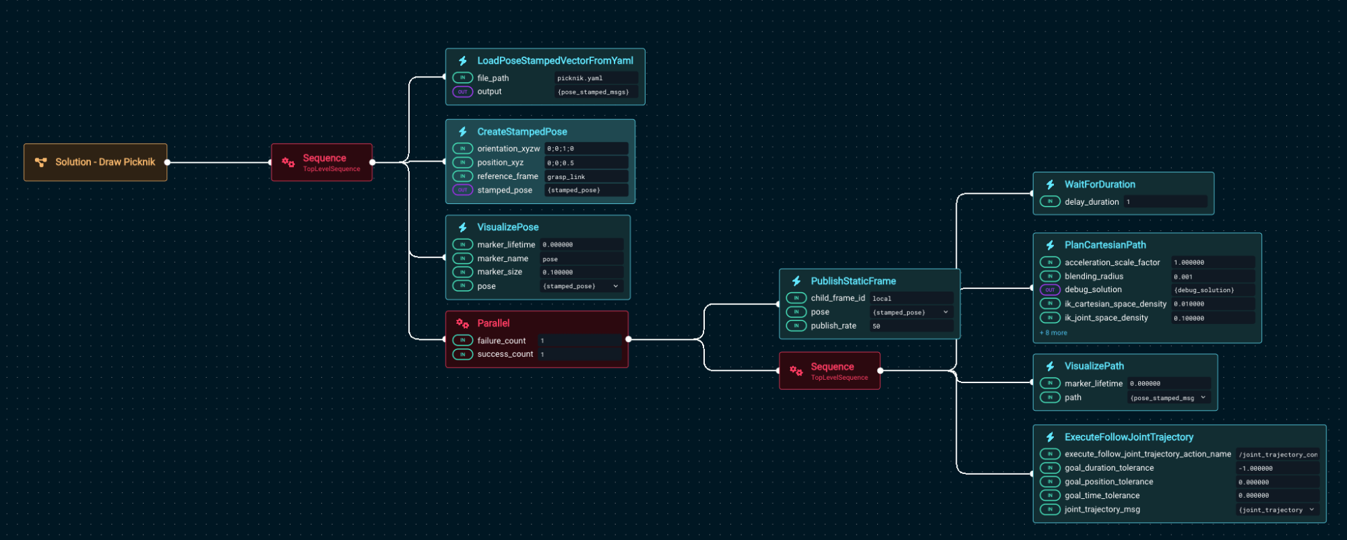The height and width of the screenshot is (540, 1347).
Task: Click the lightning icon on PublishStaticFrame node
Action: (796, 281)
